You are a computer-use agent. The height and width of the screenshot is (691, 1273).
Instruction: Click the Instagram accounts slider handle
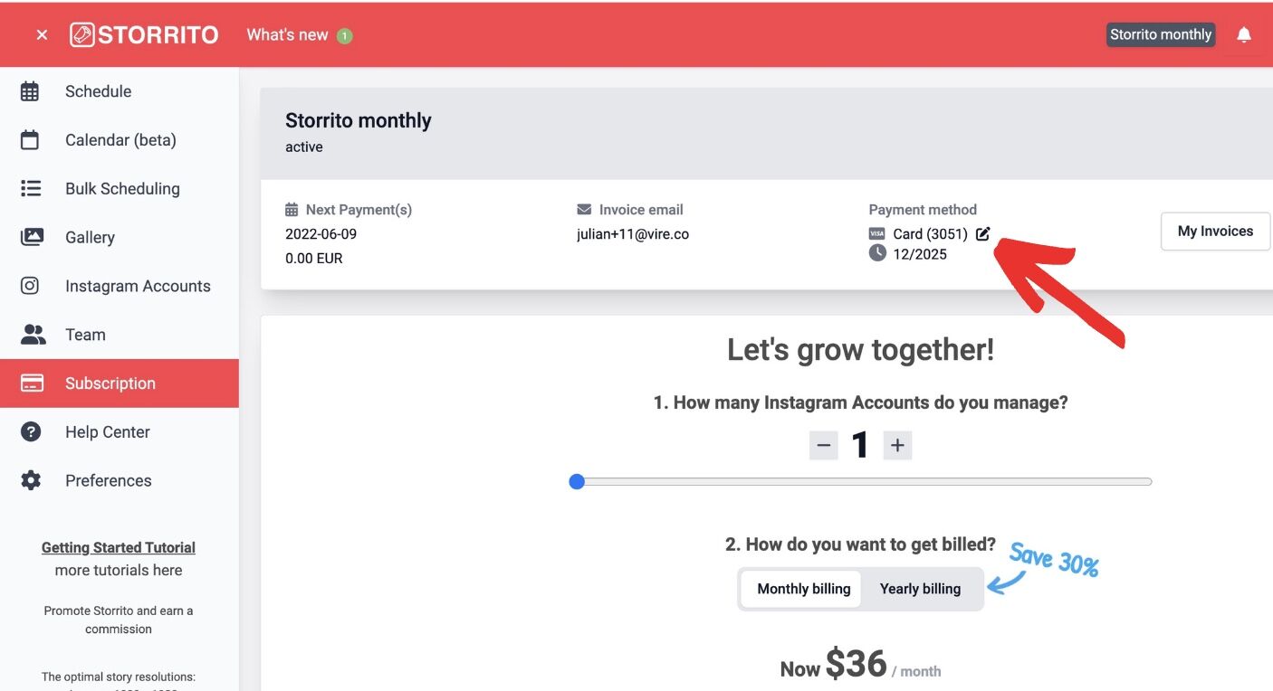coord(577,481)
